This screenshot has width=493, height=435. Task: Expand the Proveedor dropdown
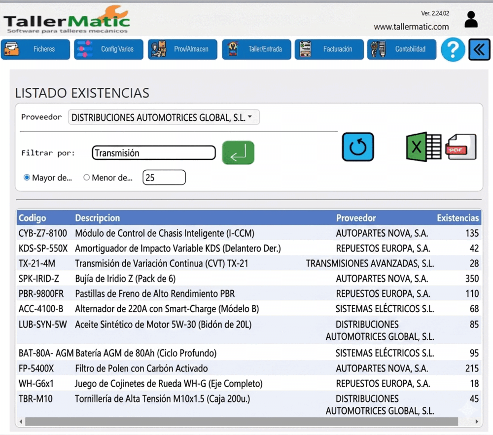point(164,117)
